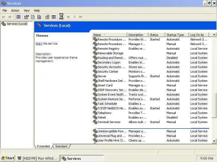Image resolution: width=217 pixels, height=162 pixels.
Task: Select the SSDP Discovery Ser... service row
Action: (x=151, y=90)
